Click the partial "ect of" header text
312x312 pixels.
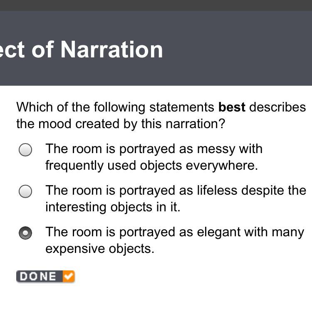pyautogui.click(x=27, y=50)
